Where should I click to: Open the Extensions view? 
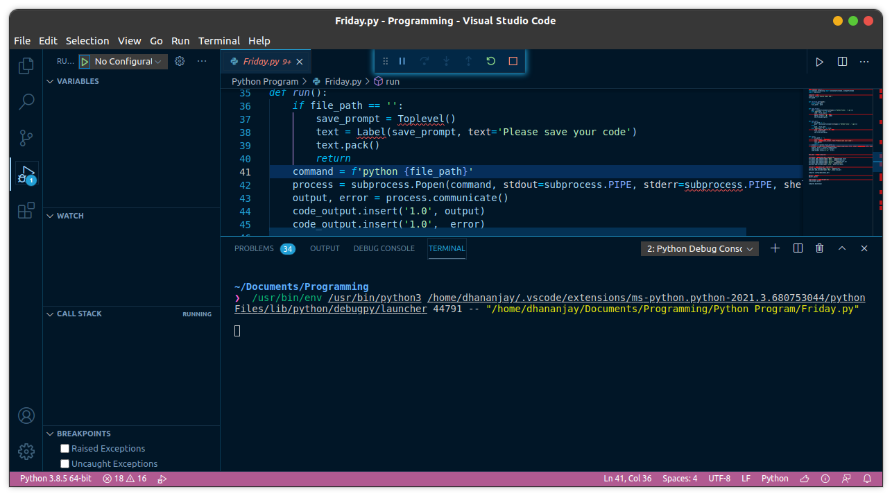pos(26,210)
